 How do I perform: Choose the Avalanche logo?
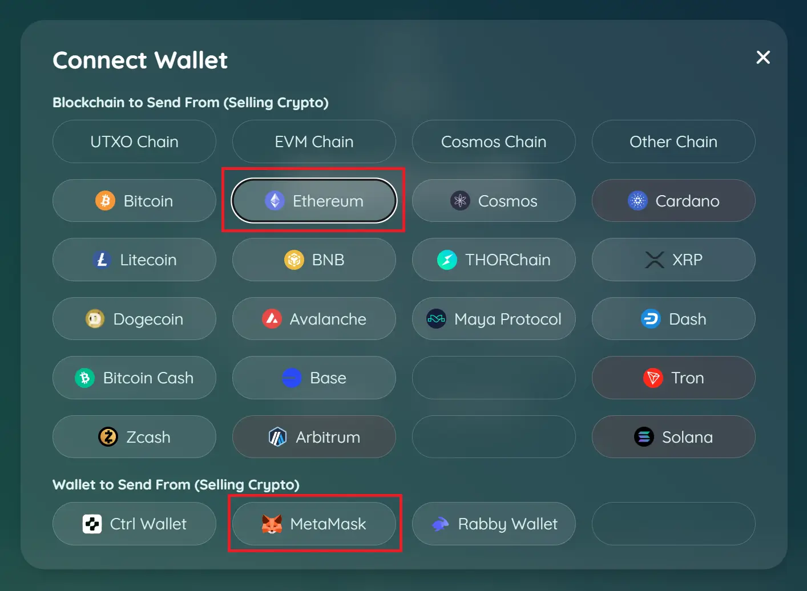272,319
